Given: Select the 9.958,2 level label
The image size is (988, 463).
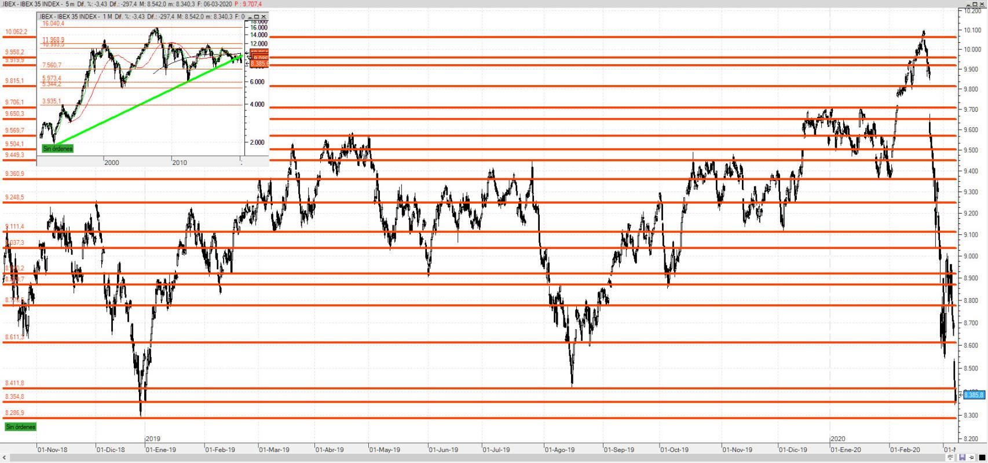Looking at the screenshot, I should [x=14, y=52].
